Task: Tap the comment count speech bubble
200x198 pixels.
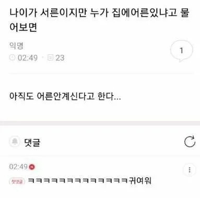Action: tap(181, 51)
